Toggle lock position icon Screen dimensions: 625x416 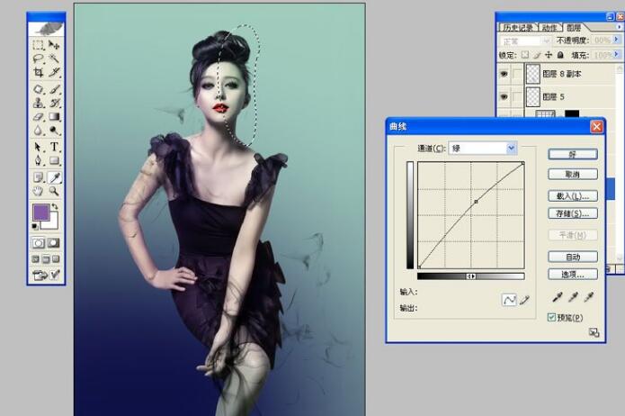[549, 55]
